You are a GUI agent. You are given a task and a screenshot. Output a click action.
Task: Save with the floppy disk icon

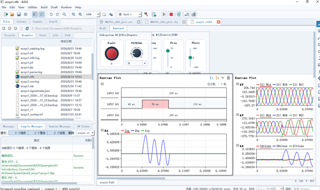pyautogui.click(x=19, y=14)
